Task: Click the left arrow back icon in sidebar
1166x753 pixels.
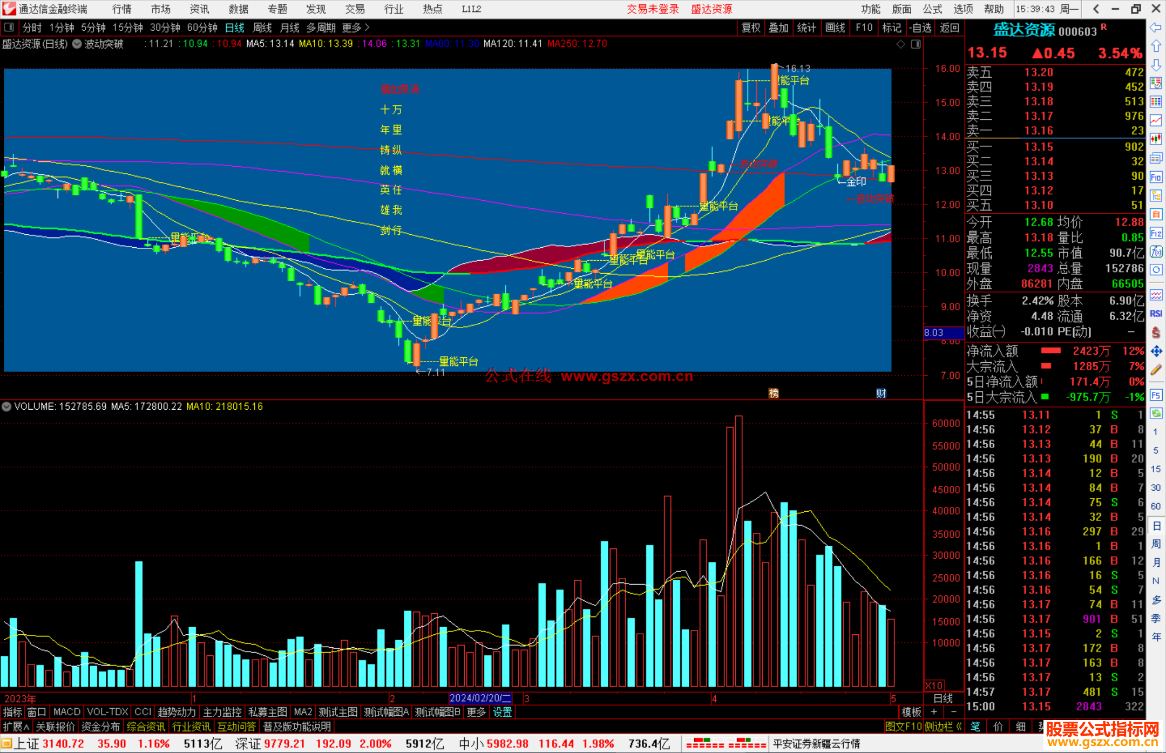Action: [x=1156, y=28]
